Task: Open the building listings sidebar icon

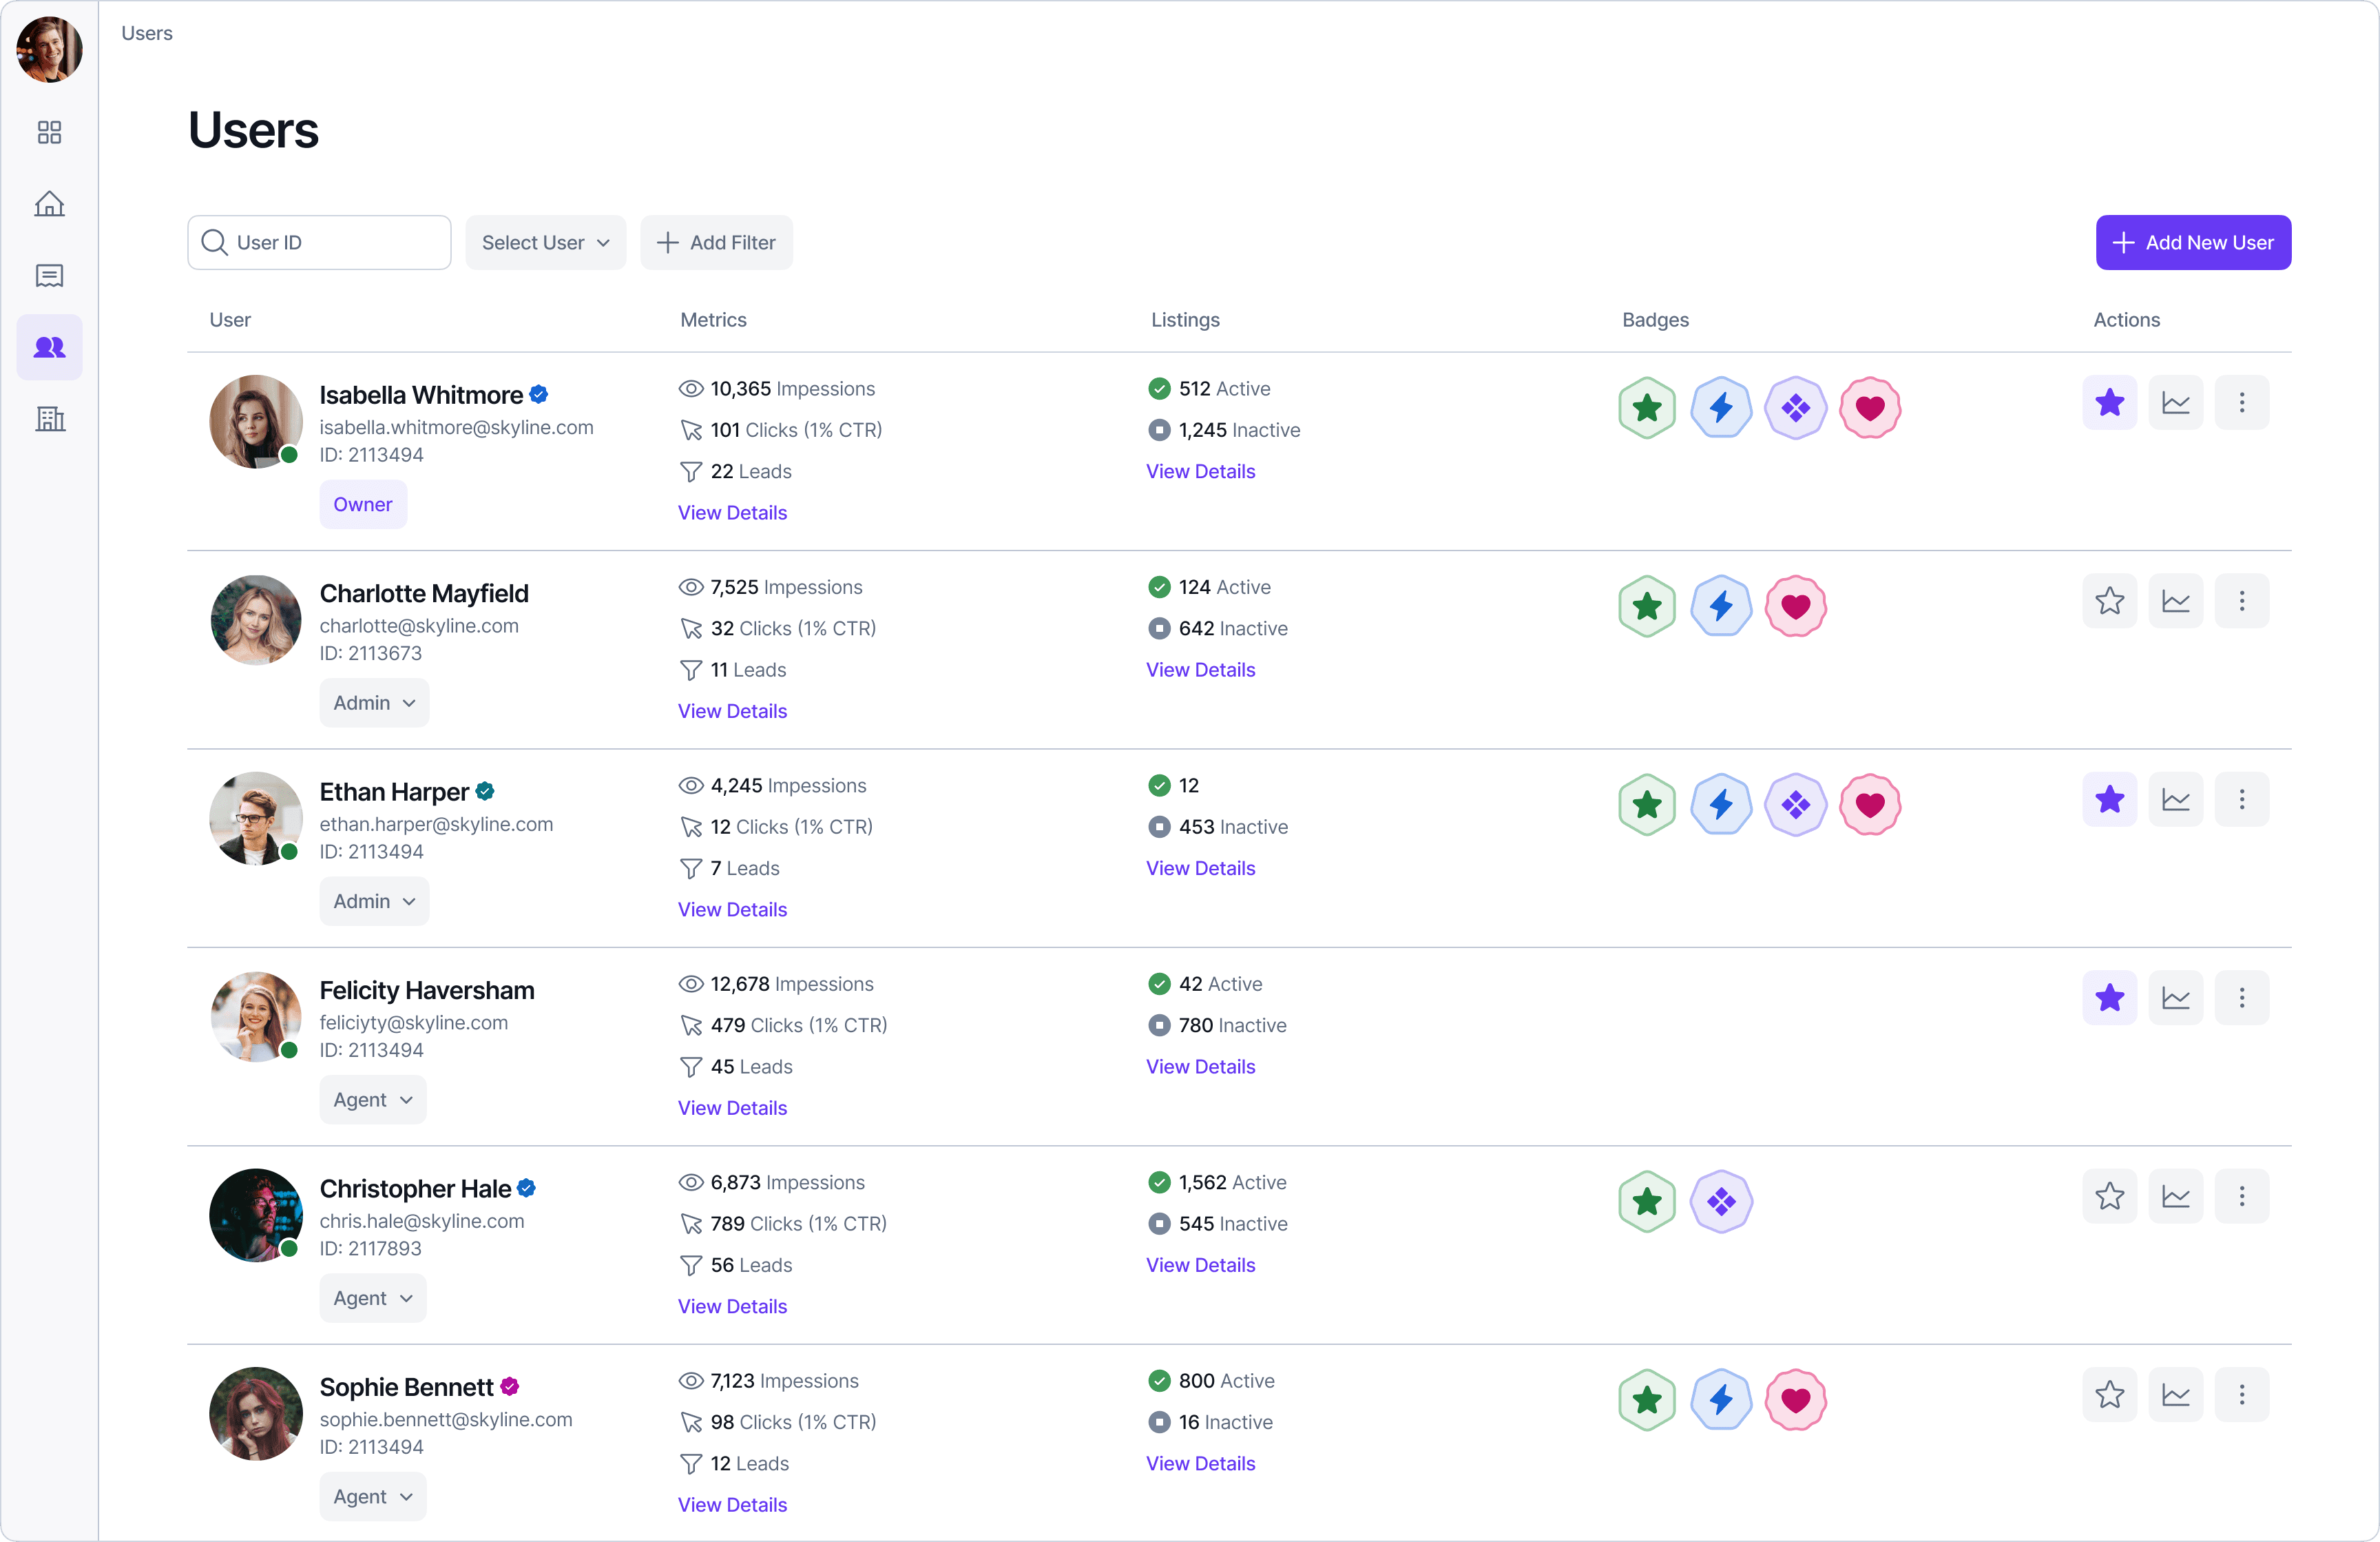Action: click(49, 418)
